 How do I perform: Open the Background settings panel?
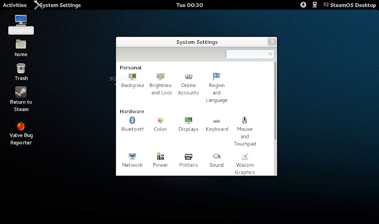click(x=132, y=81)
